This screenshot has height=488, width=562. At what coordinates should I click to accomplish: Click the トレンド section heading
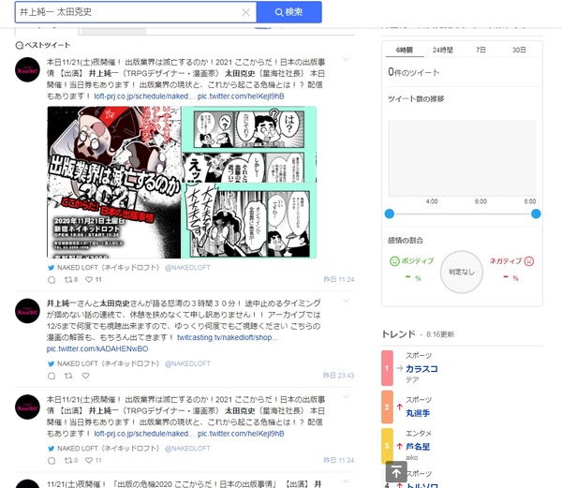tap(399, 334)
